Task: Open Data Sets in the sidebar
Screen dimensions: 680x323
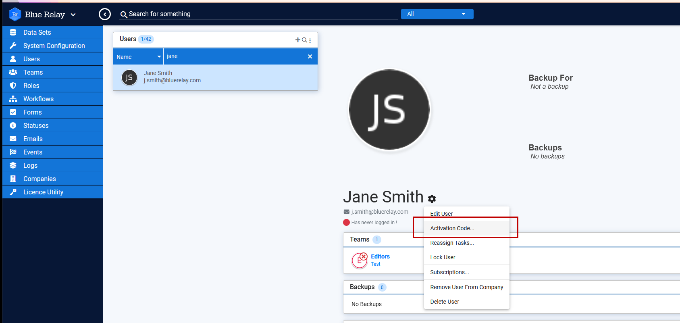Action: tap(53, 32)
